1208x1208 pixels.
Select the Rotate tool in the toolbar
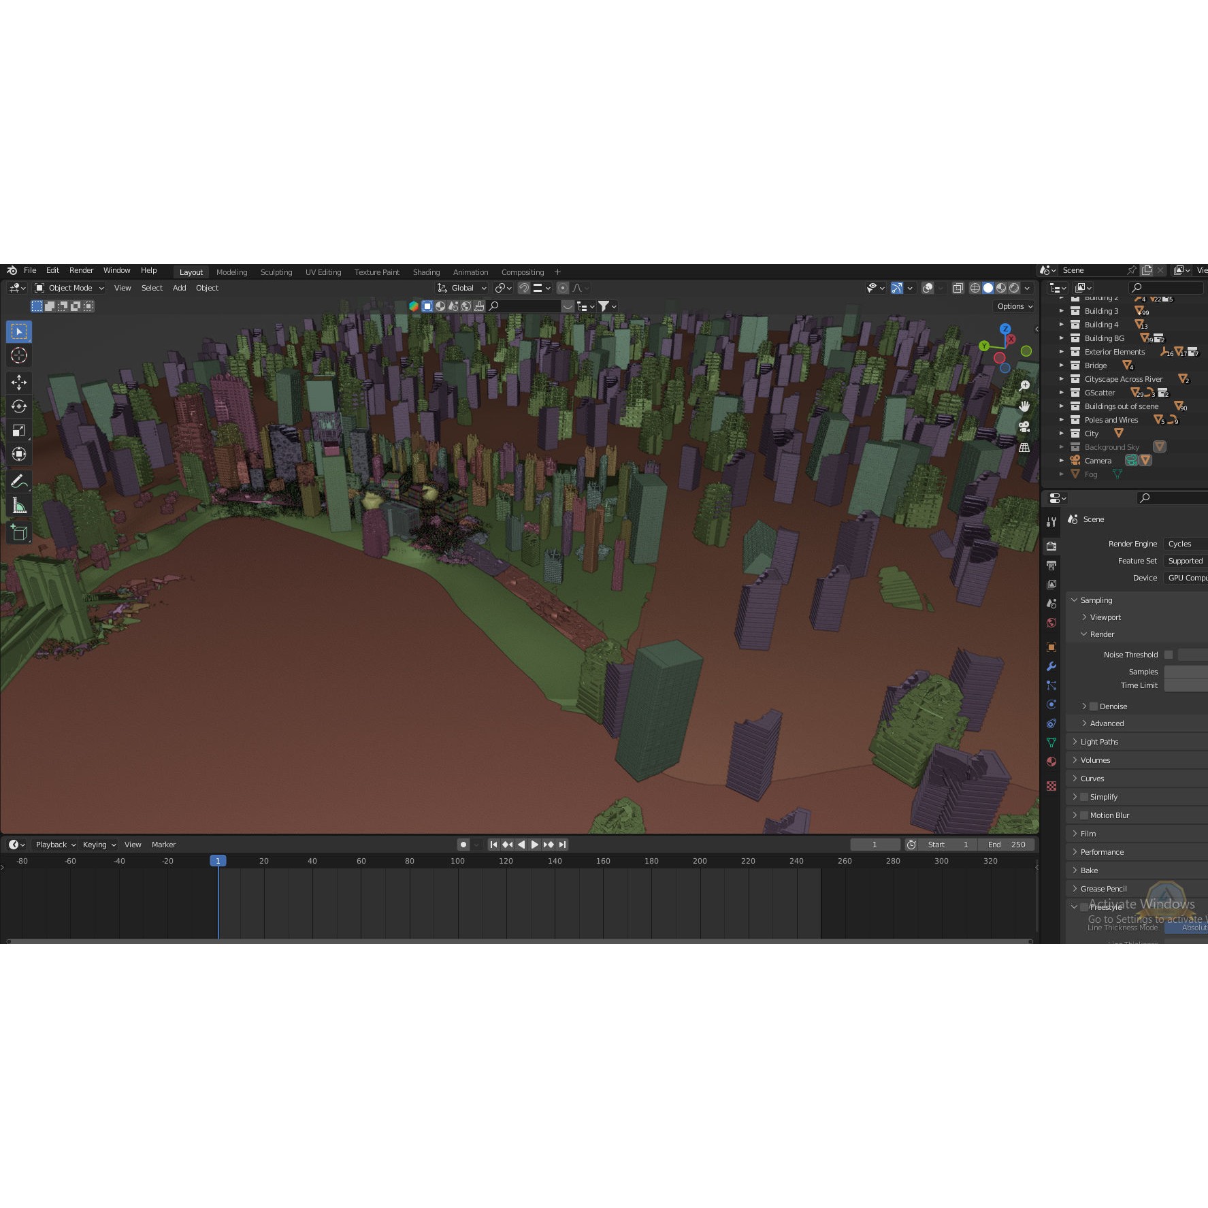18,406
